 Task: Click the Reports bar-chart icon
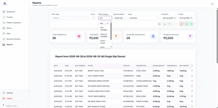point(4,45)
